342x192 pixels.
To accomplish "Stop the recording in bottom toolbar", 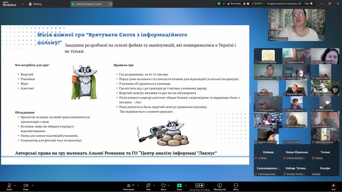I will (202, 186).
